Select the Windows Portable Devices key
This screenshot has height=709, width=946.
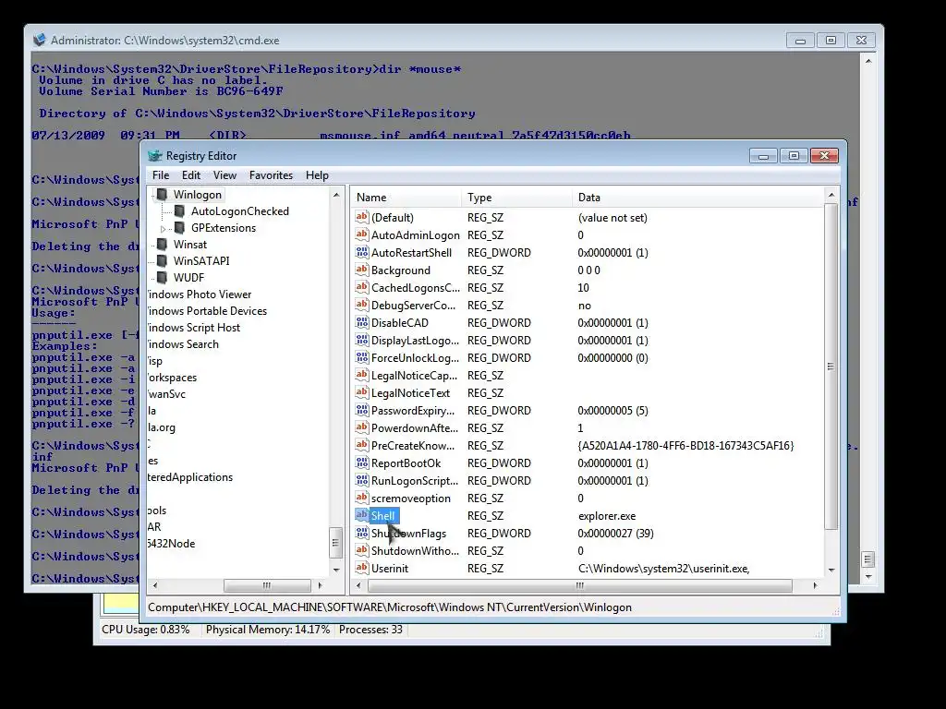(x=207, y=311)
